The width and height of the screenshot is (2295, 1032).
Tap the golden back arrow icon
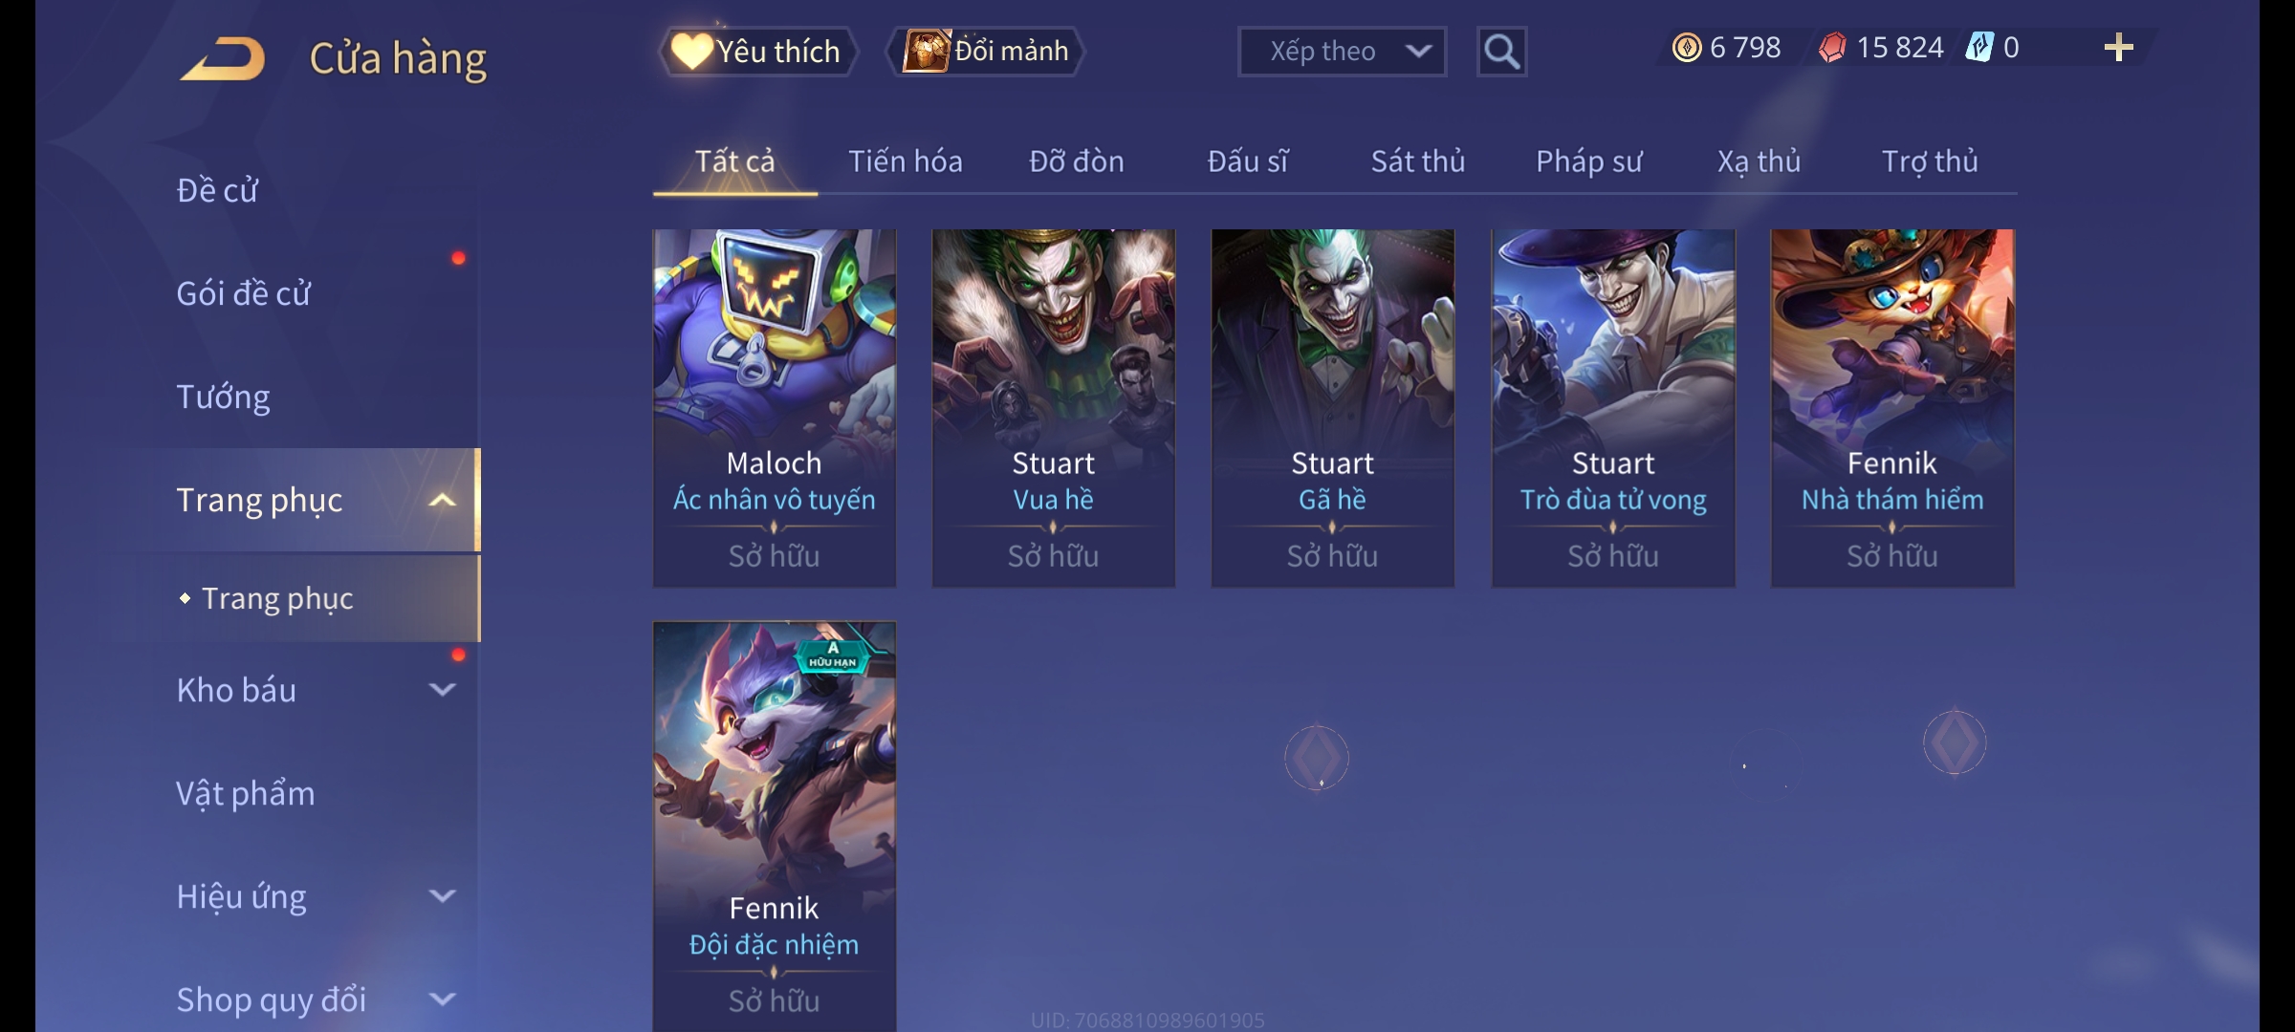coord(223,58)
